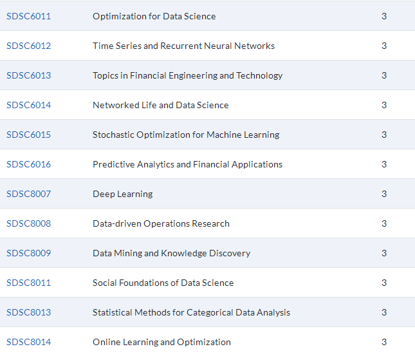The image size is (415, 358).
Task: Open SDSC6014 course details
Action: [28, 105]
